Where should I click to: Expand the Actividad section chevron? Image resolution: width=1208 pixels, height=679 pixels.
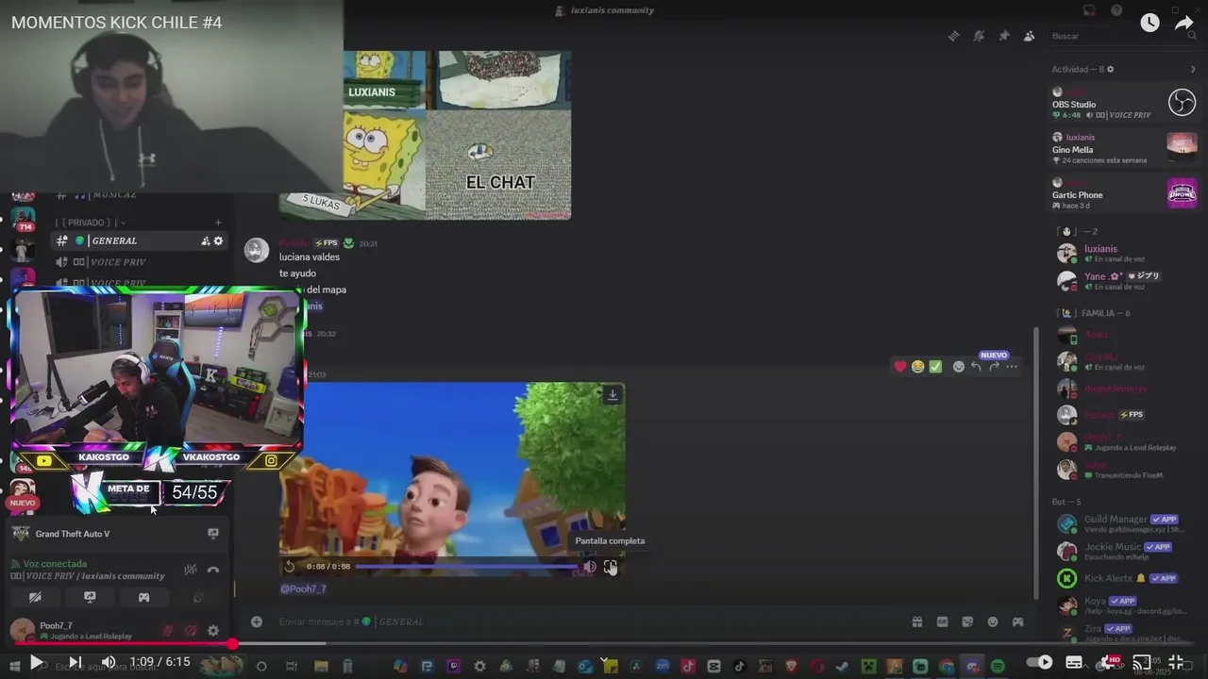coord(1193,69)
